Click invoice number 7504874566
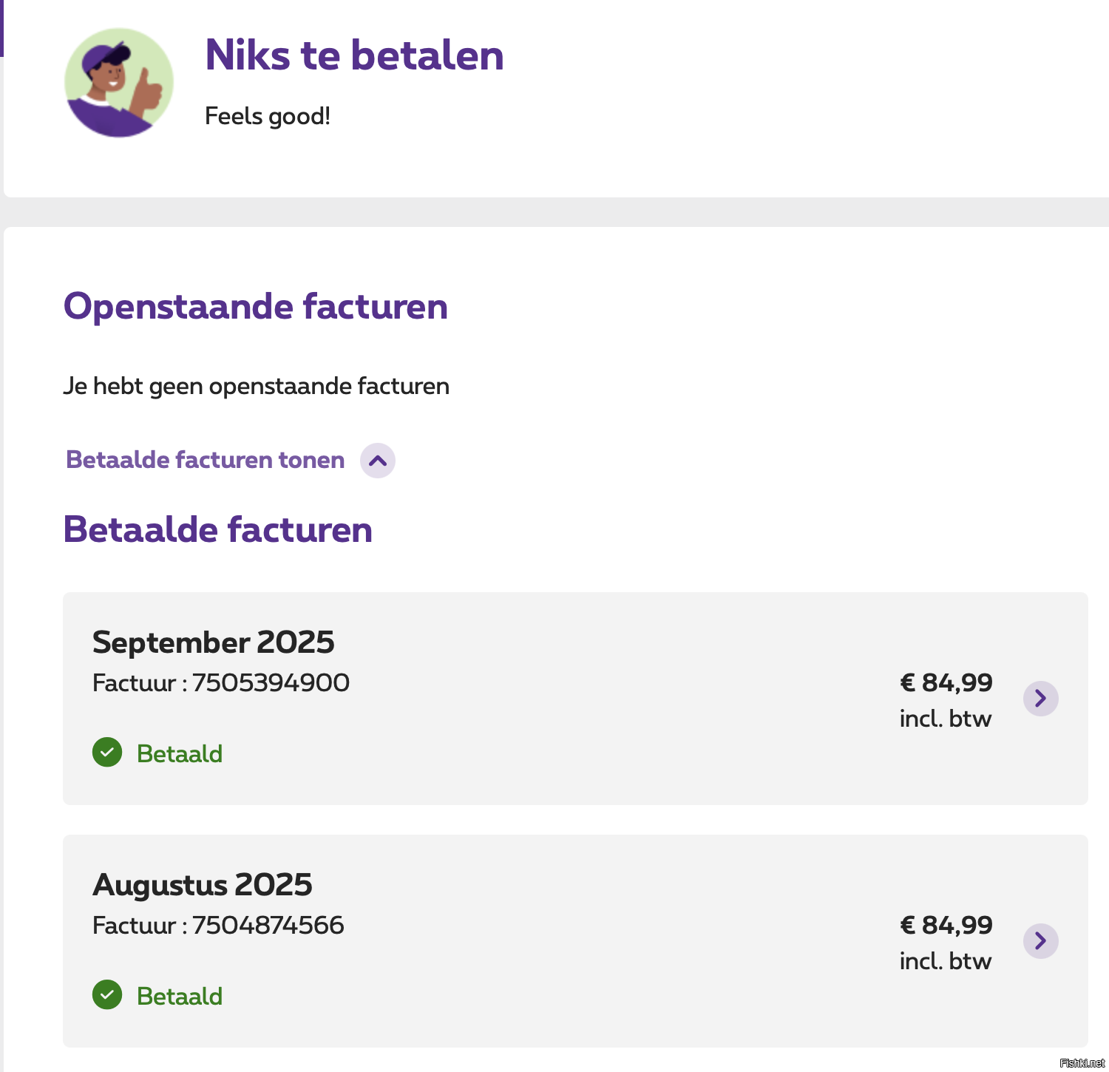 coord(268,925)
